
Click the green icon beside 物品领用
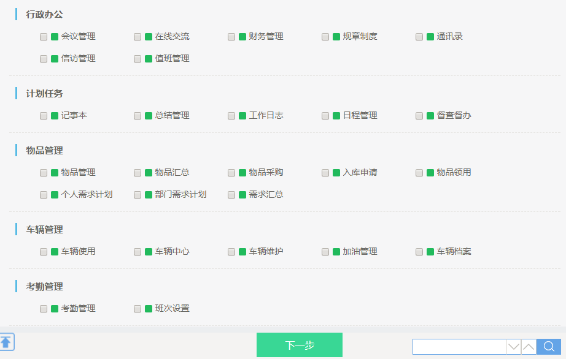pyautogui.click(x=430, y=173)
